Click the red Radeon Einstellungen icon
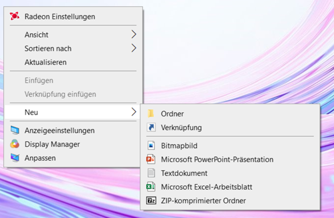334x218 pixels. tap(15, 16)
